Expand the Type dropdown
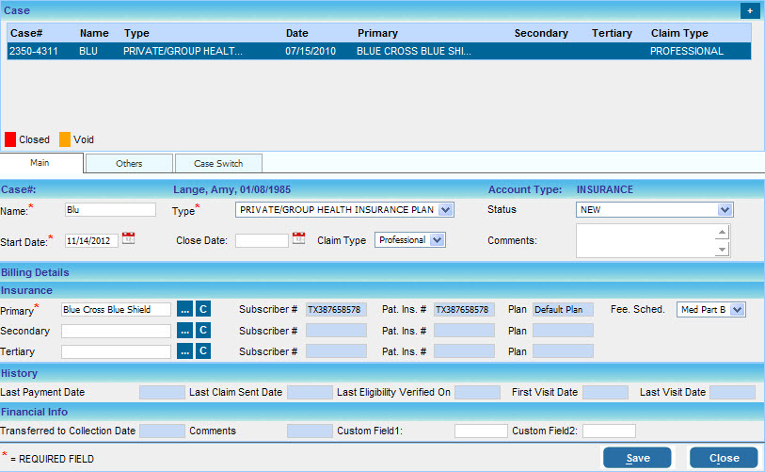765x472 pixels. pos(445,209)
